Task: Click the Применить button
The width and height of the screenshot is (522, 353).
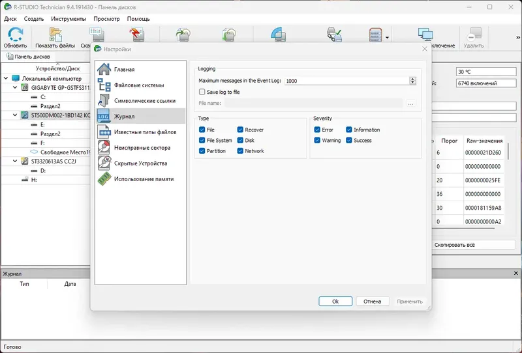Action: click(410, 302)
